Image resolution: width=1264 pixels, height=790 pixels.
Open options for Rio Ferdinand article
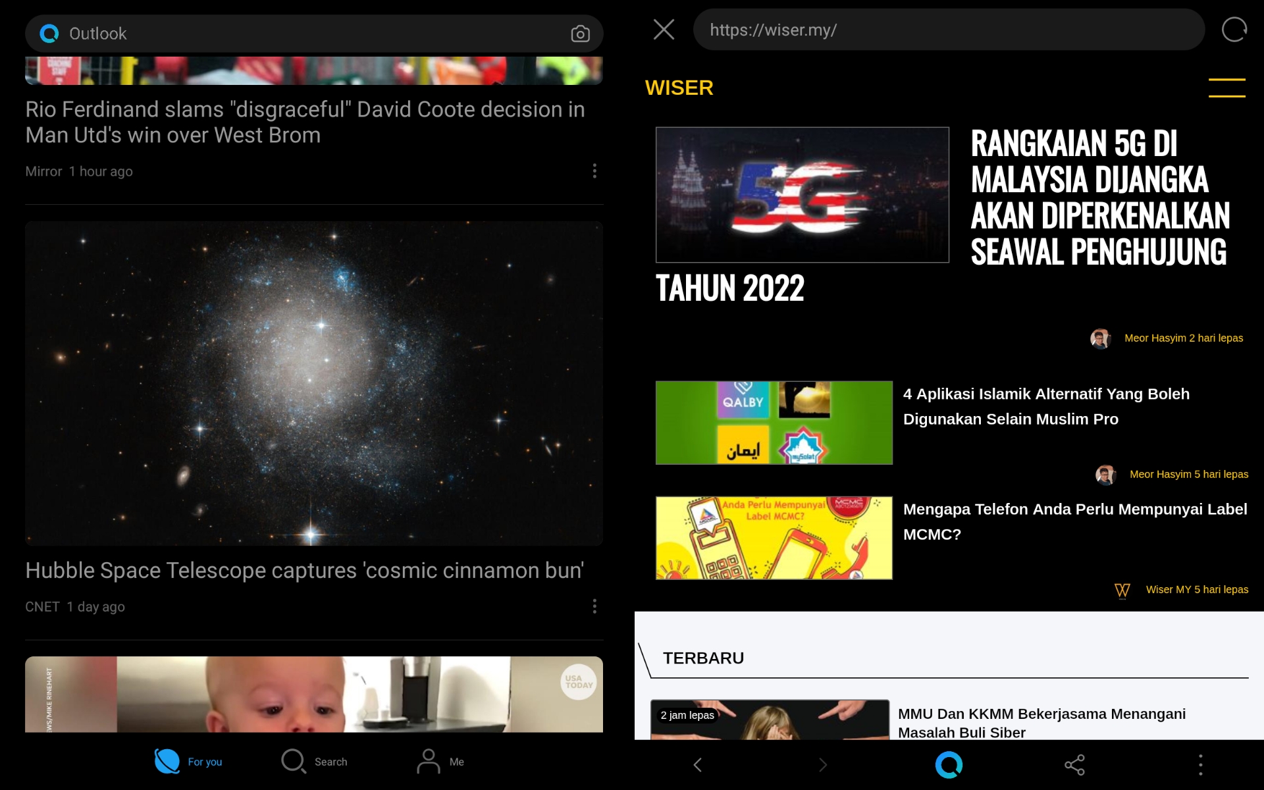(594, 171)
